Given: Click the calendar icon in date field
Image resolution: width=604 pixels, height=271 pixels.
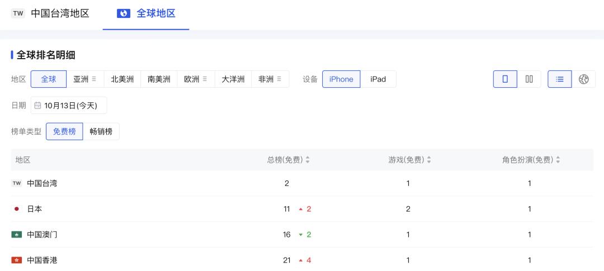Looking at the screenshot, I should click(37, 105).
